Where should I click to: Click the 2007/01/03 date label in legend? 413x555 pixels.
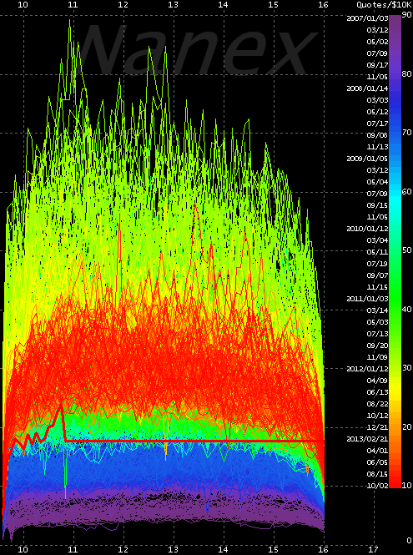pos(367,18)
